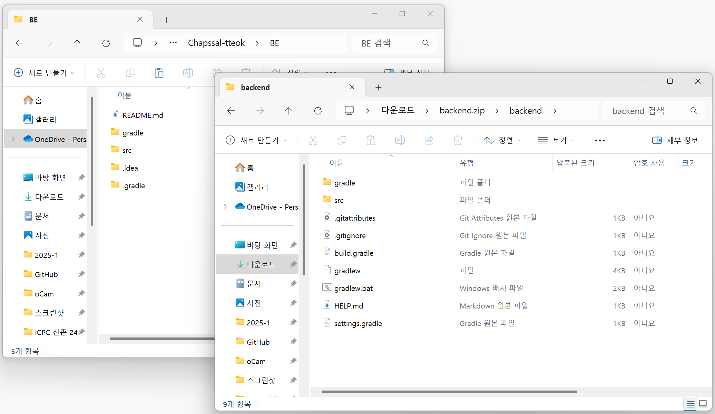The height and width of the screenshot is (414, 715).
Task: Click the Rename icon in backend toolbar
Action: point(400,140)
